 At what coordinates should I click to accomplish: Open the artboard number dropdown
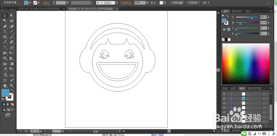point(63,131)
